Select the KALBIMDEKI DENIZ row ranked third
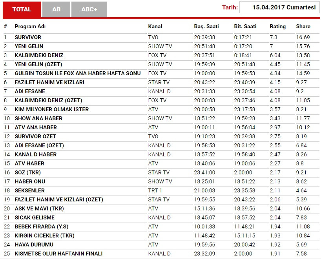The image size is (321, 259). [x=39, y=56]
